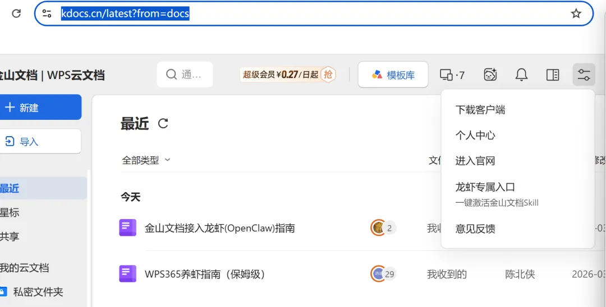Refresh the 最近 list with circular arrow
The image size is (606, 307).
point(163,124)
